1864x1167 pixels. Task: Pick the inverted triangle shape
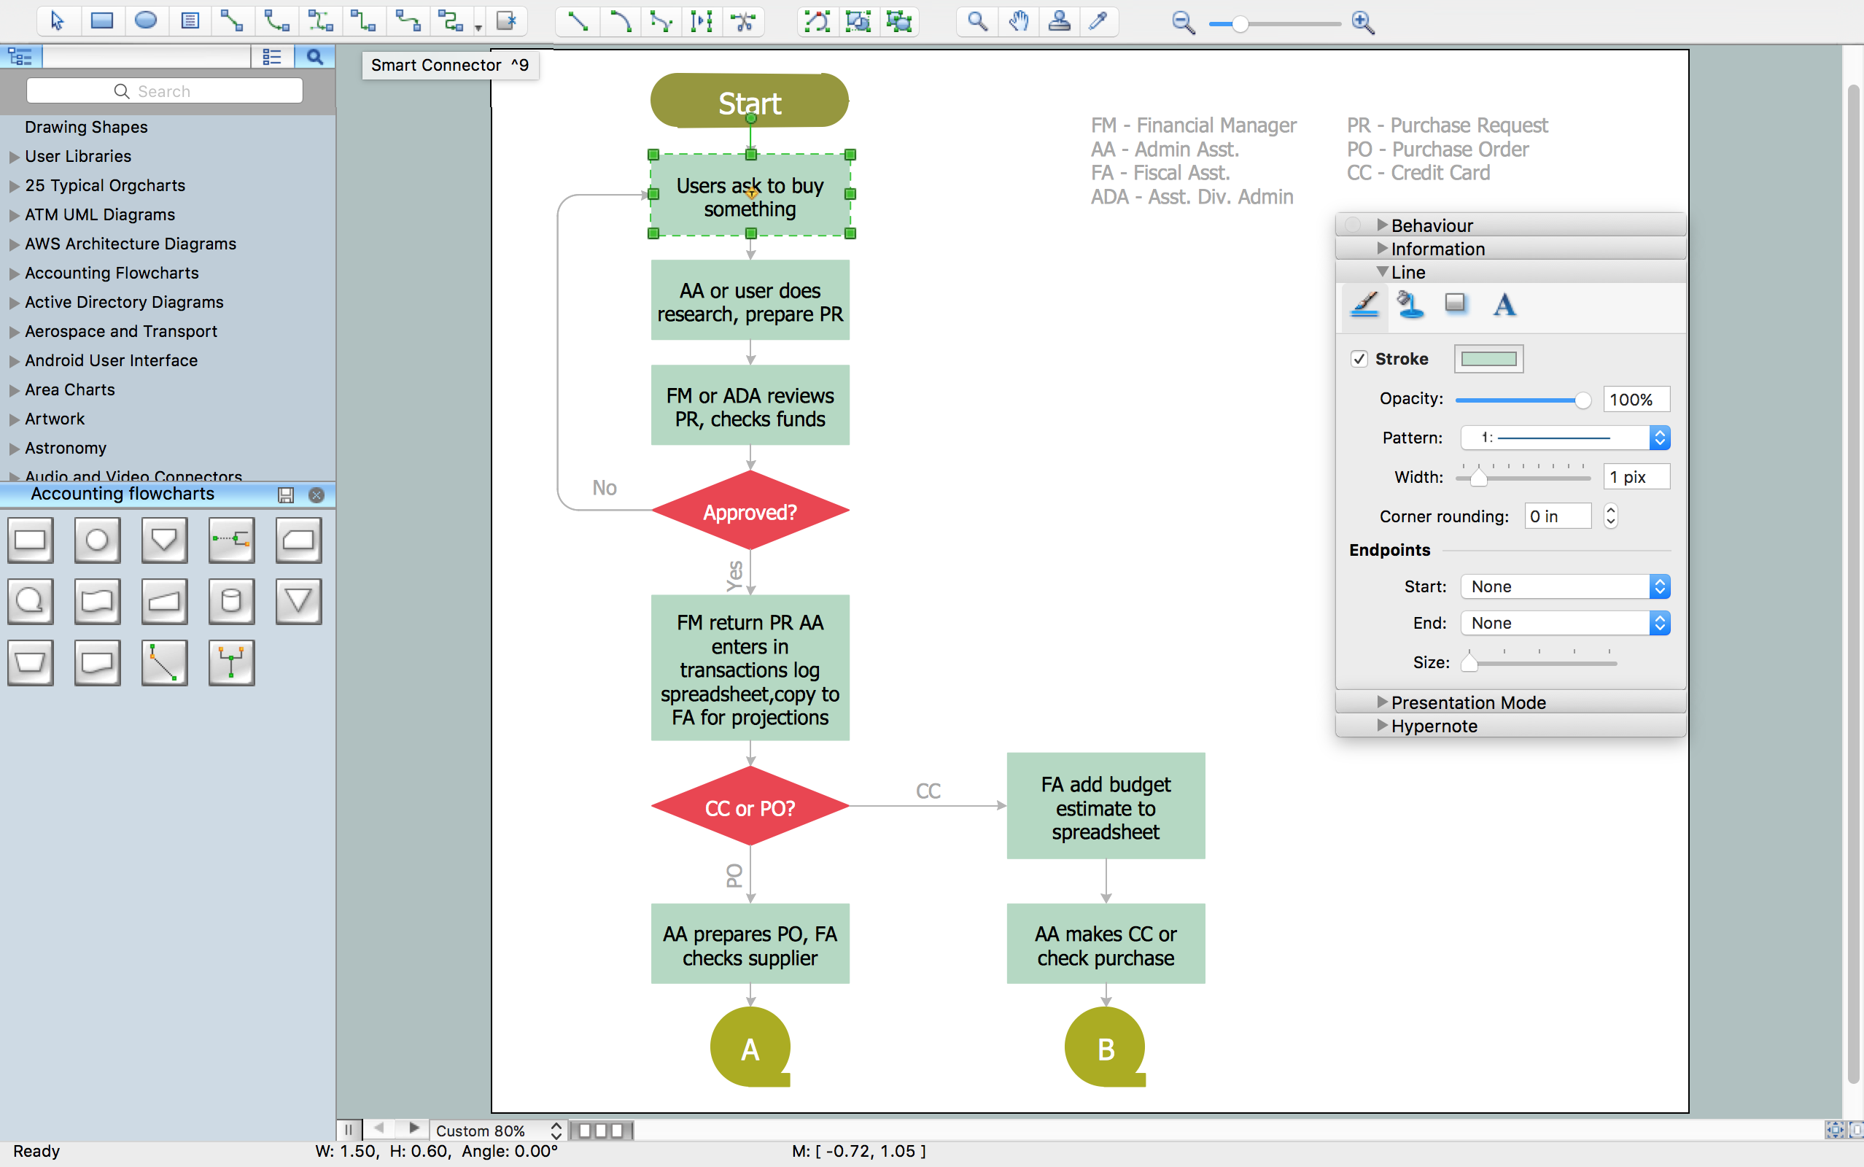298,601
